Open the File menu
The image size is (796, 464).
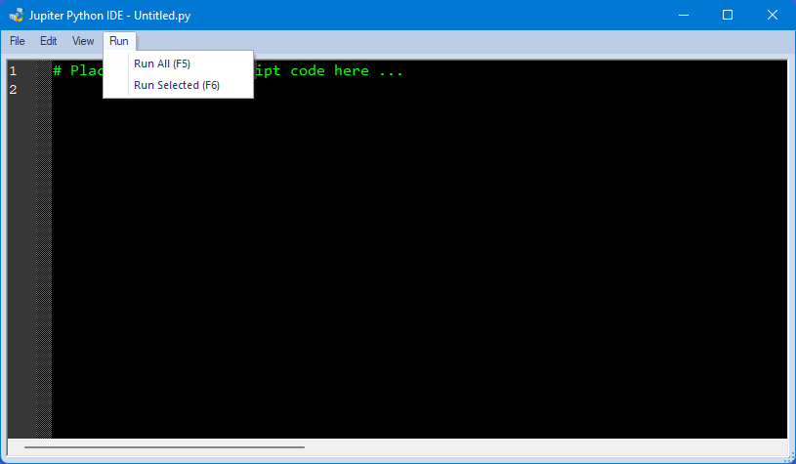[18, 41]
